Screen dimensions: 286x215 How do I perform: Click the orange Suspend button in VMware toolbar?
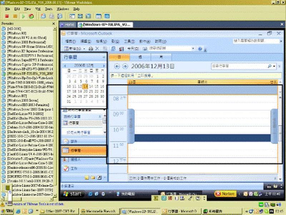[x=15, y=16]
